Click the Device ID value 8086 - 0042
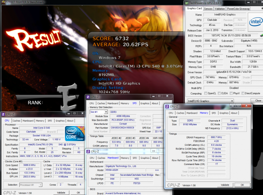 tap(211, 41)
